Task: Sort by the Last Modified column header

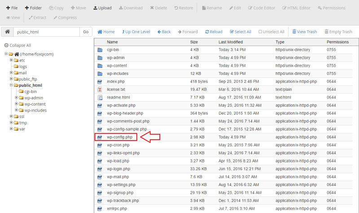Action: coord(231,42)
